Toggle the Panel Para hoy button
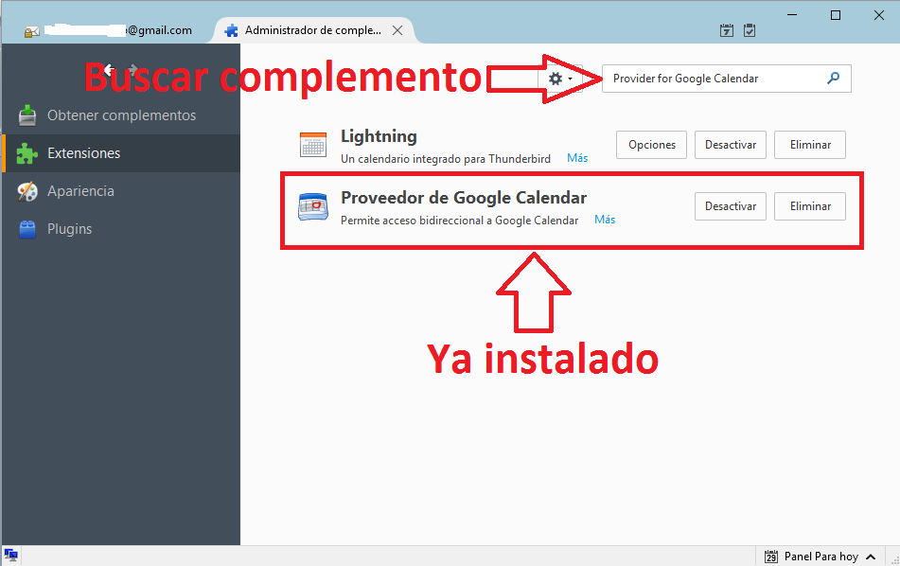The width and height of the screenshot is (900, 566). (821, 557)
